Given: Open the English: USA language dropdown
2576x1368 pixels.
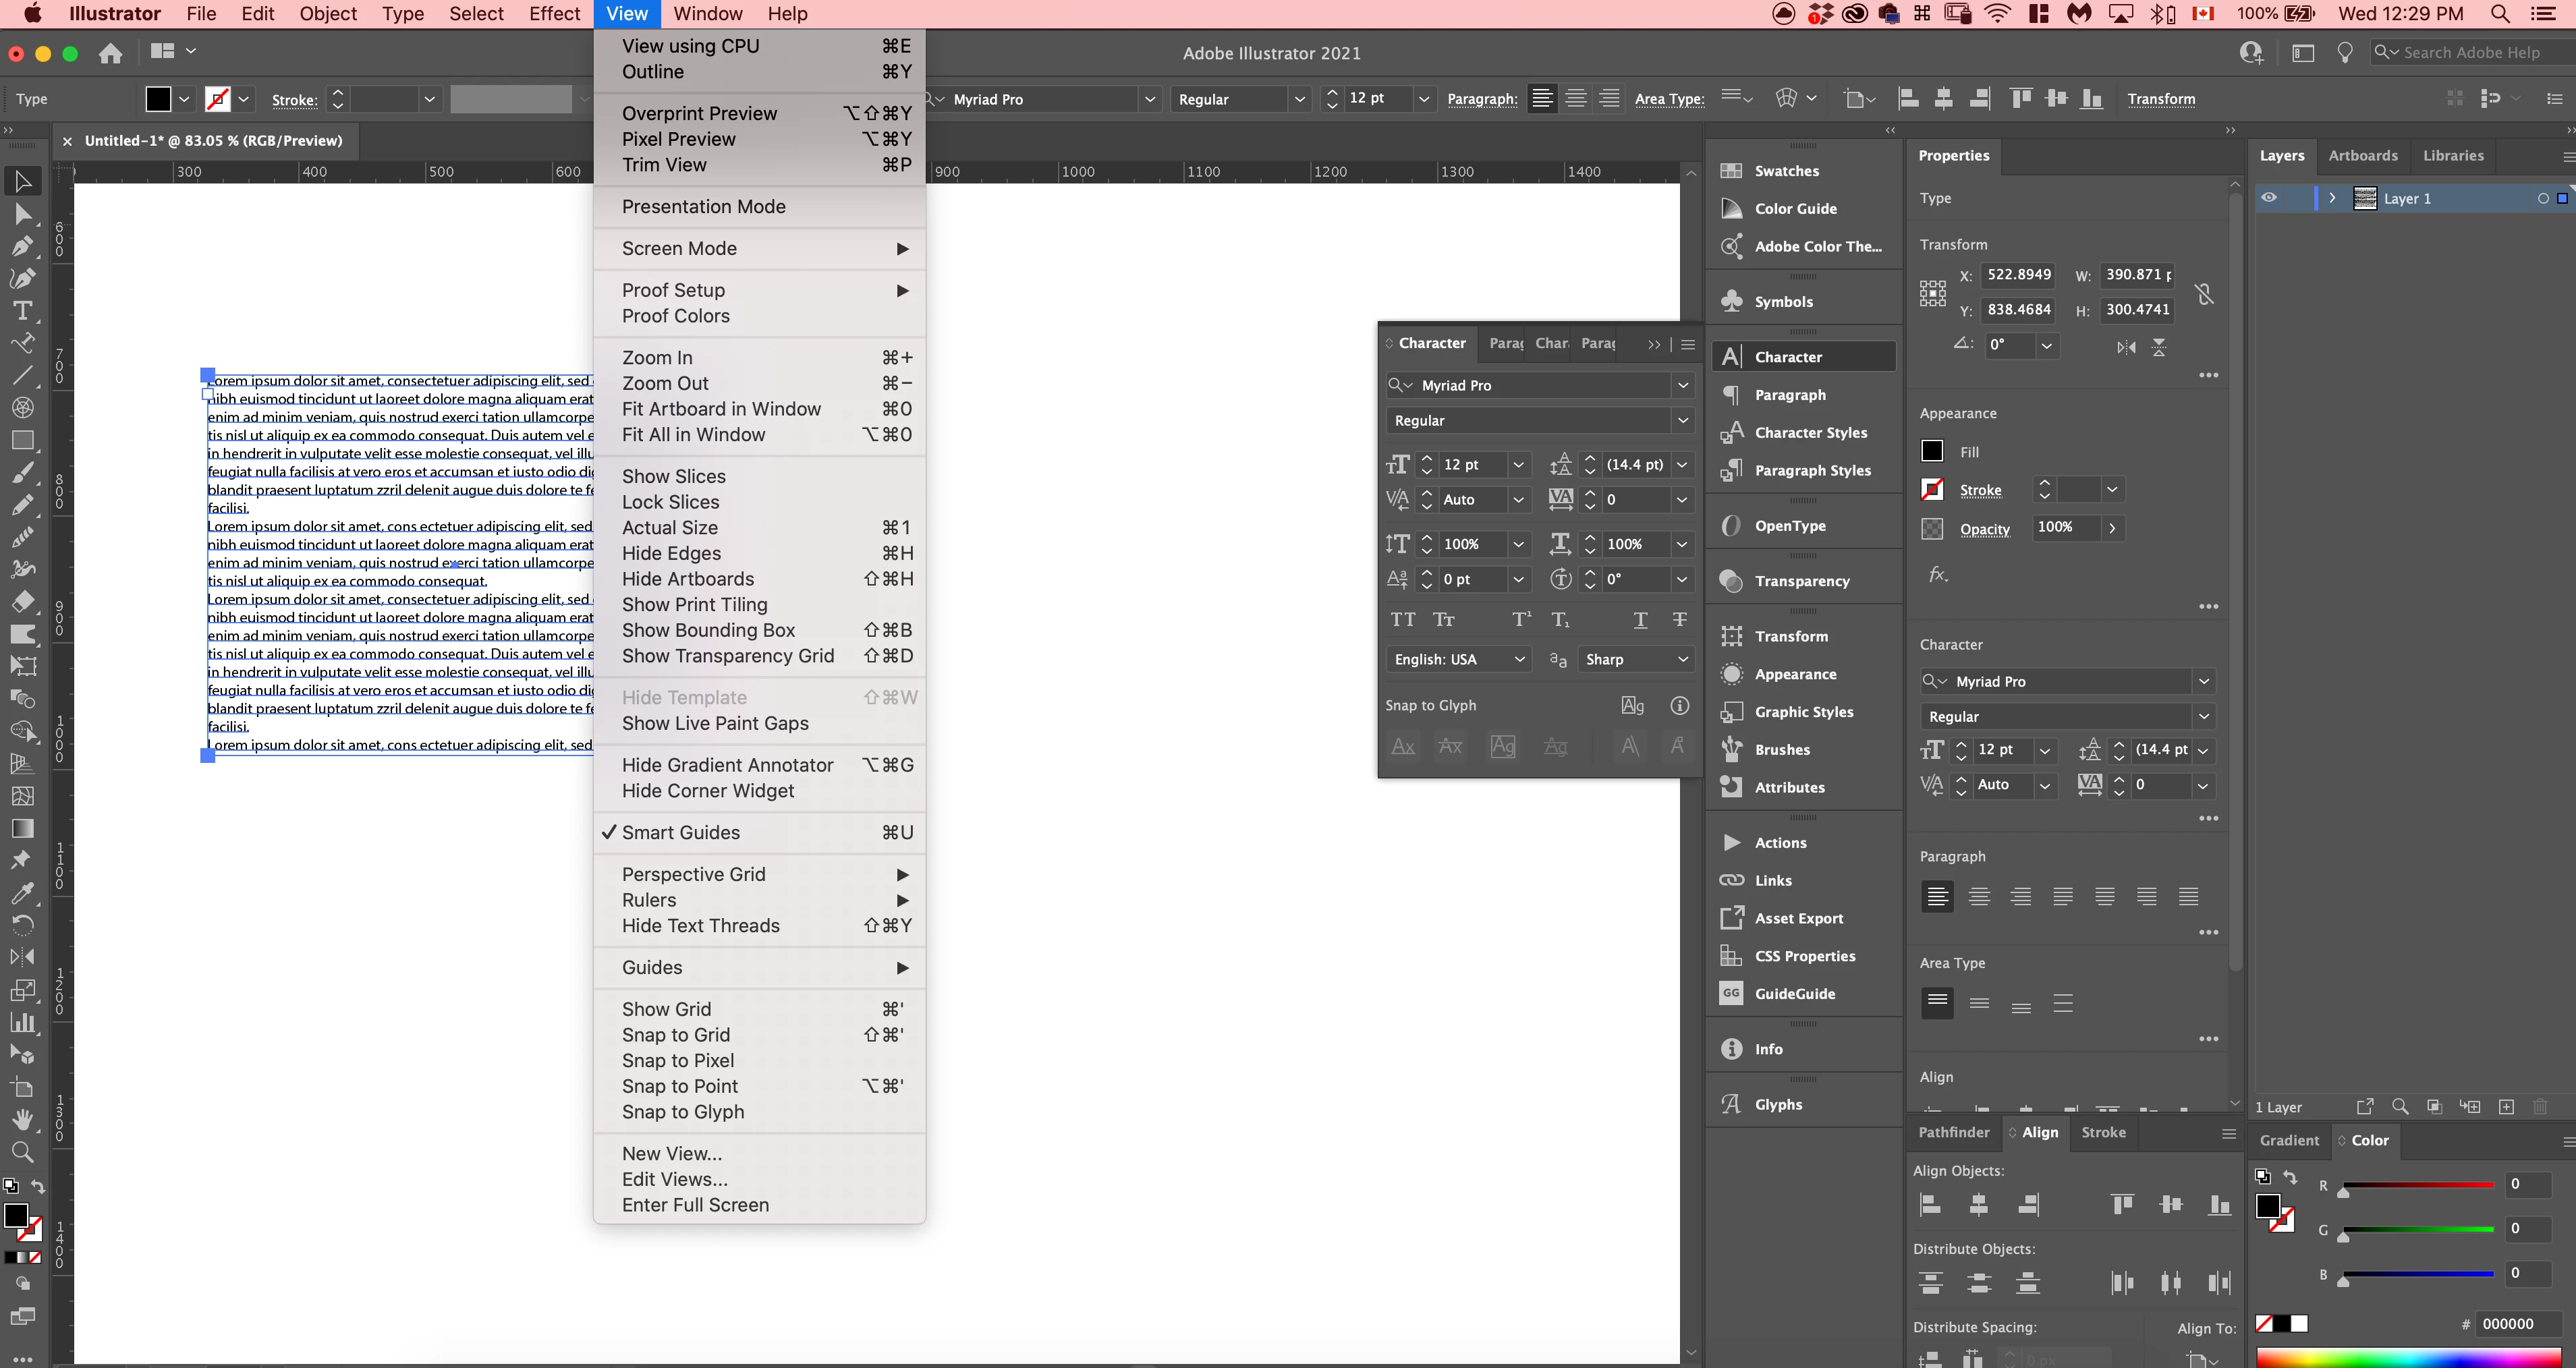Looking at the screenshot, I should pos(1458,659).
